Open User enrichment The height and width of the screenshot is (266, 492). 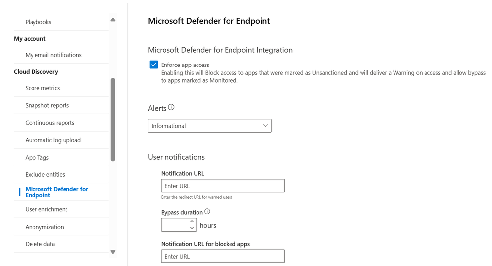pos(46,209)
